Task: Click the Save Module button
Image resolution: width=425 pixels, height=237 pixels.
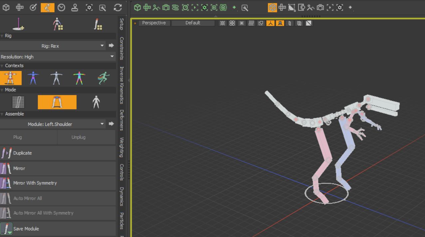Action: pyautogui.click(x=58, y=229)
